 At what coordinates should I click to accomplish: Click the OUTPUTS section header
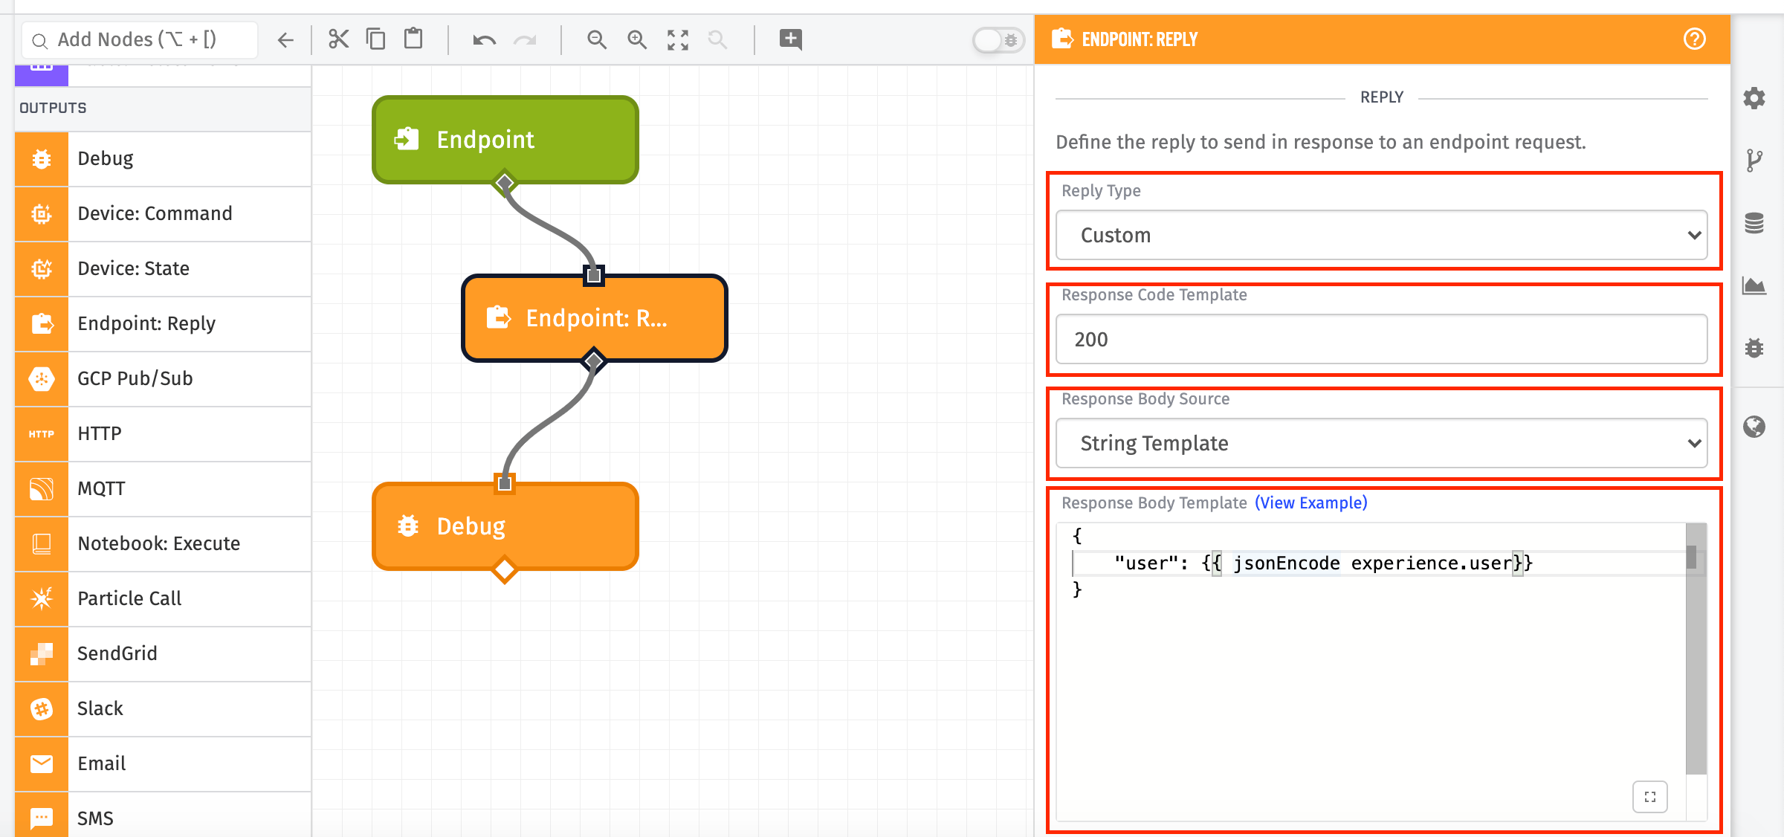(x=163, y=109)
